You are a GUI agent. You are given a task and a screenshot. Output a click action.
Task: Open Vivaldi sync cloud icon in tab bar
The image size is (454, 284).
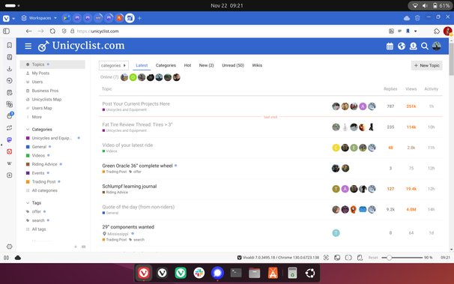coord(407,18)
